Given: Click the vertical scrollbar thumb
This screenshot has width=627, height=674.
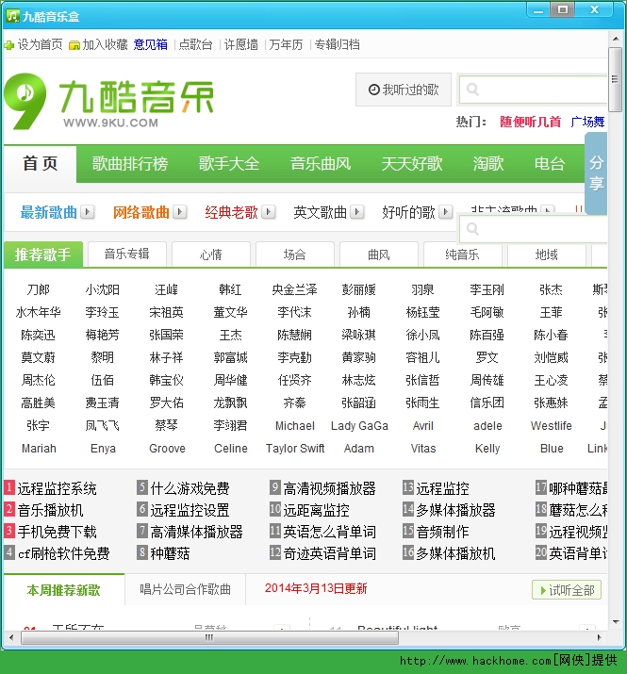Looking at the screenshot, I should coord(616,79).
